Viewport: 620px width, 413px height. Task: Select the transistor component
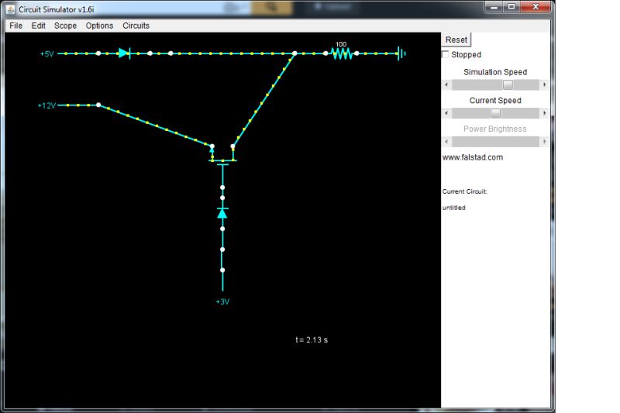pos(222,158)
